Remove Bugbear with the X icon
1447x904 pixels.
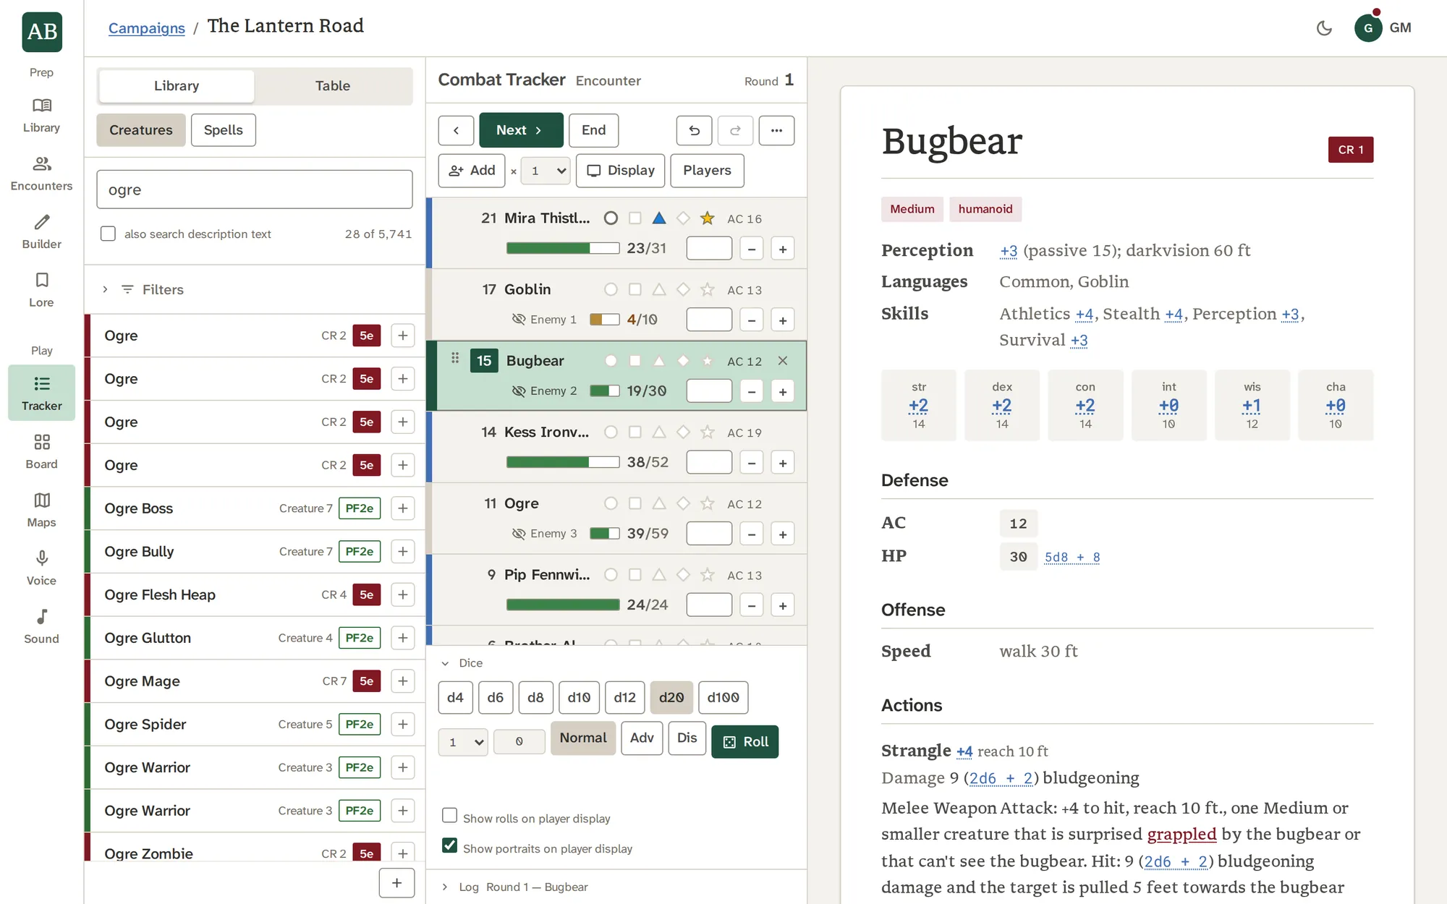pos(782,361)
